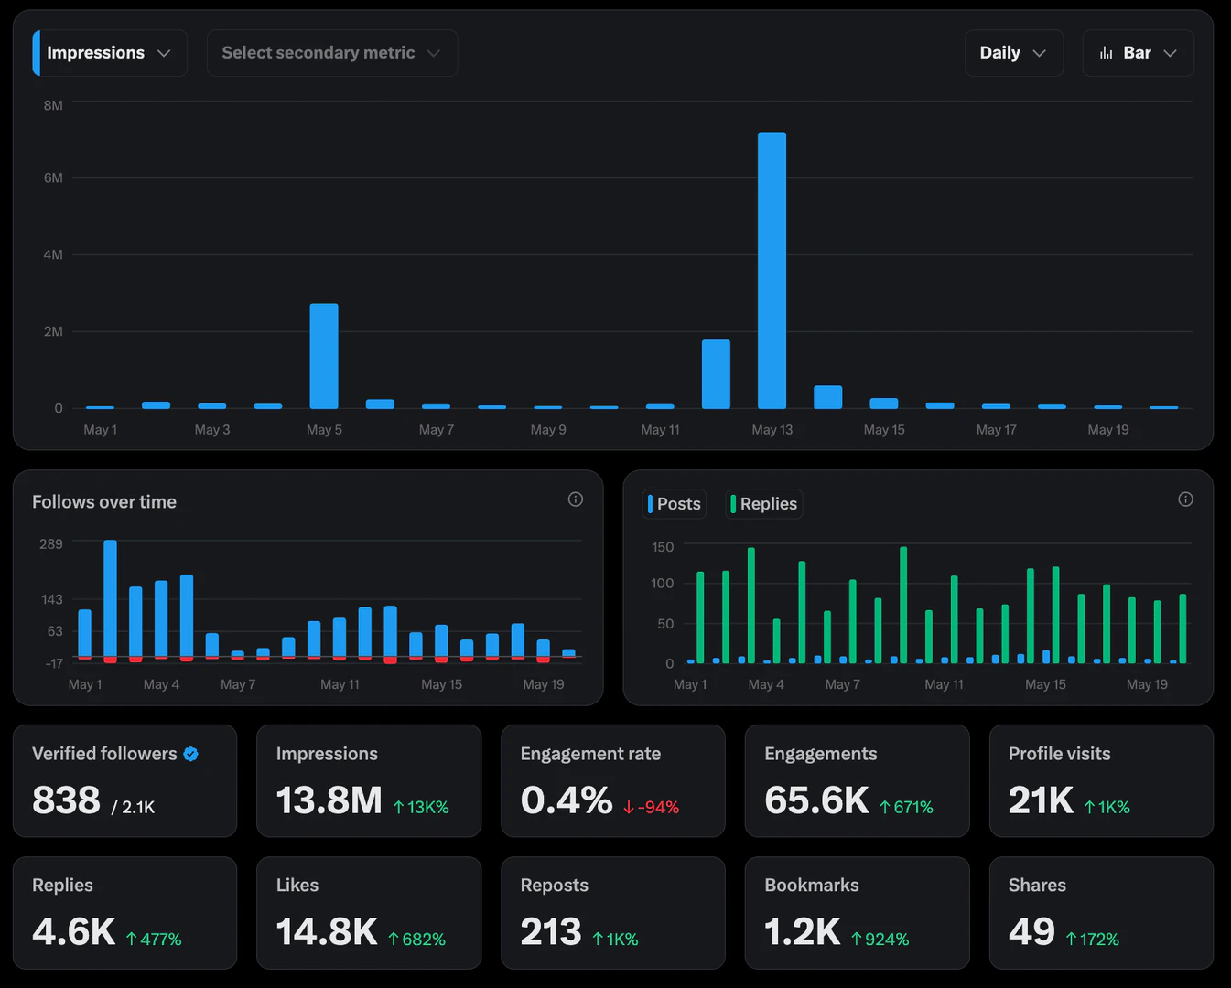This screenshot has height=988, width=1231.
Task: Select the Shares stat card
Action: (x=1101, y=912)
